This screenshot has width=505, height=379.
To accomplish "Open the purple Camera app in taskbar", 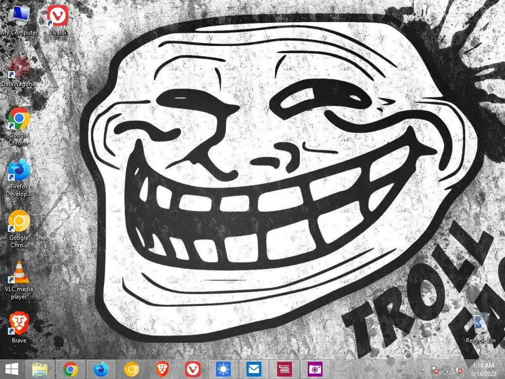I will [315, 369].
